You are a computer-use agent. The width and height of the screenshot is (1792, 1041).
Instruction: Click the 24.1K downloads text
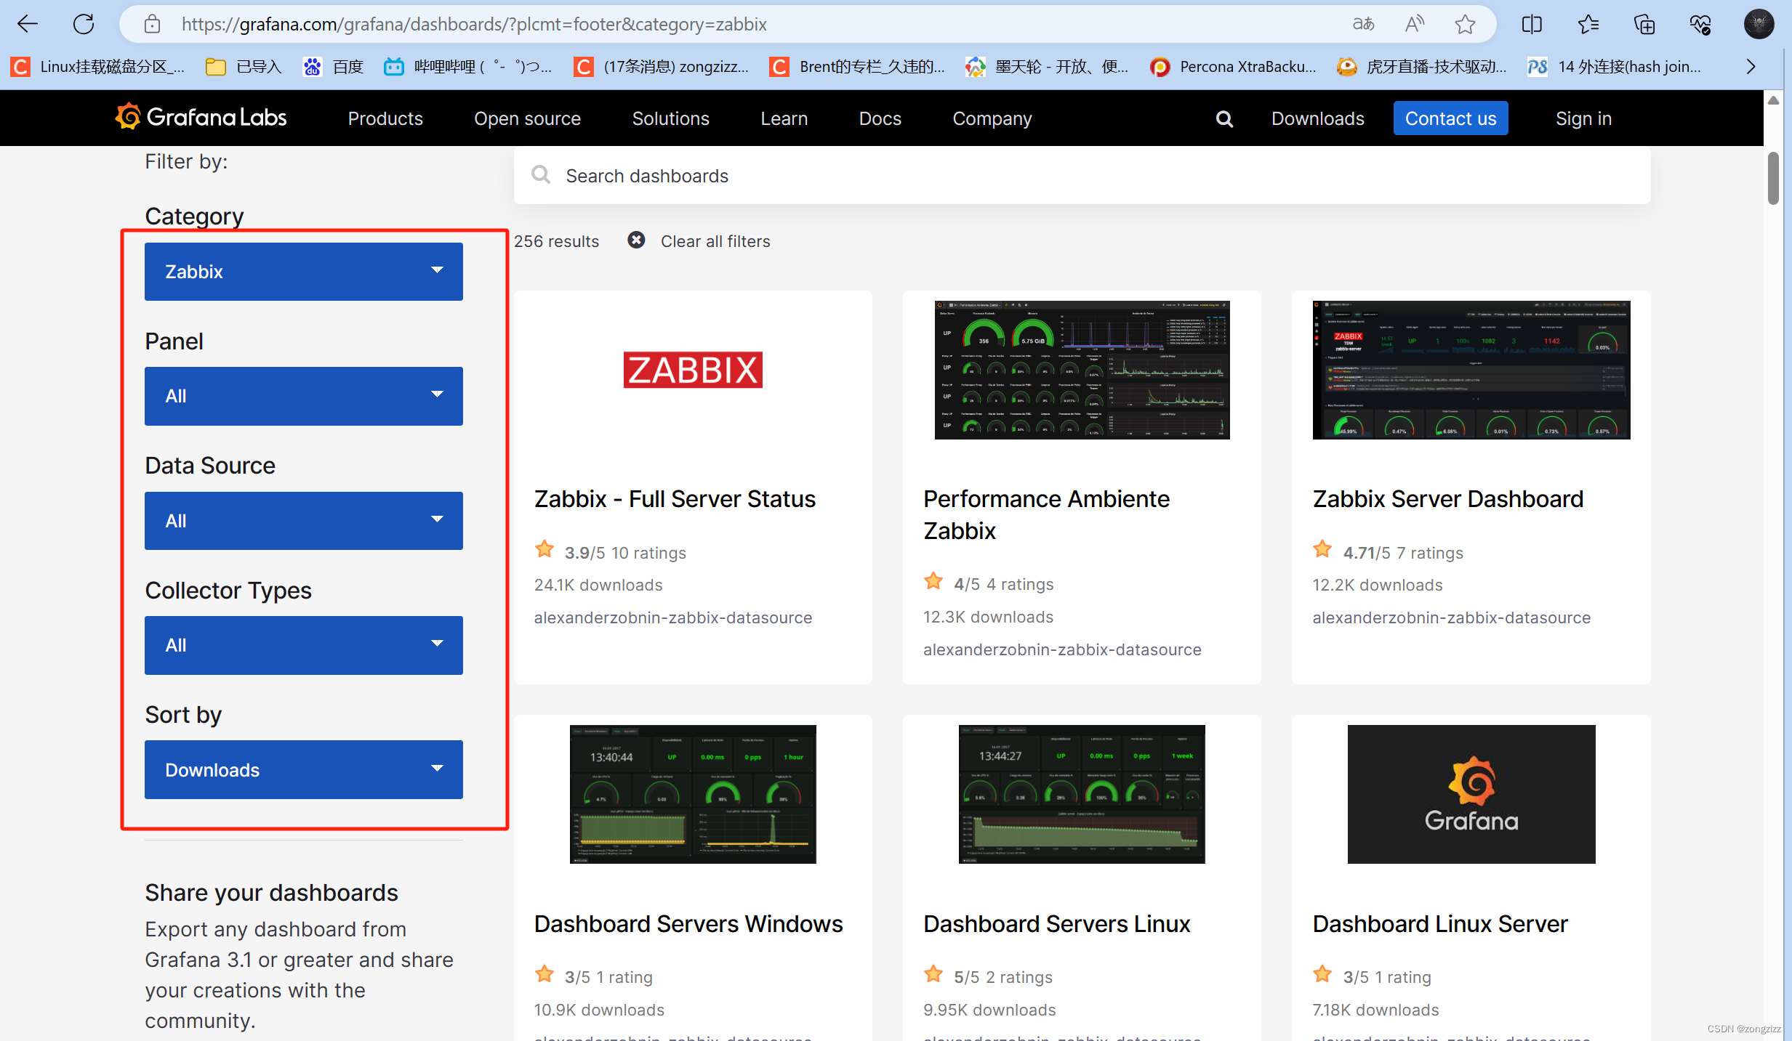pyautogui.click(x=598, y=585)
